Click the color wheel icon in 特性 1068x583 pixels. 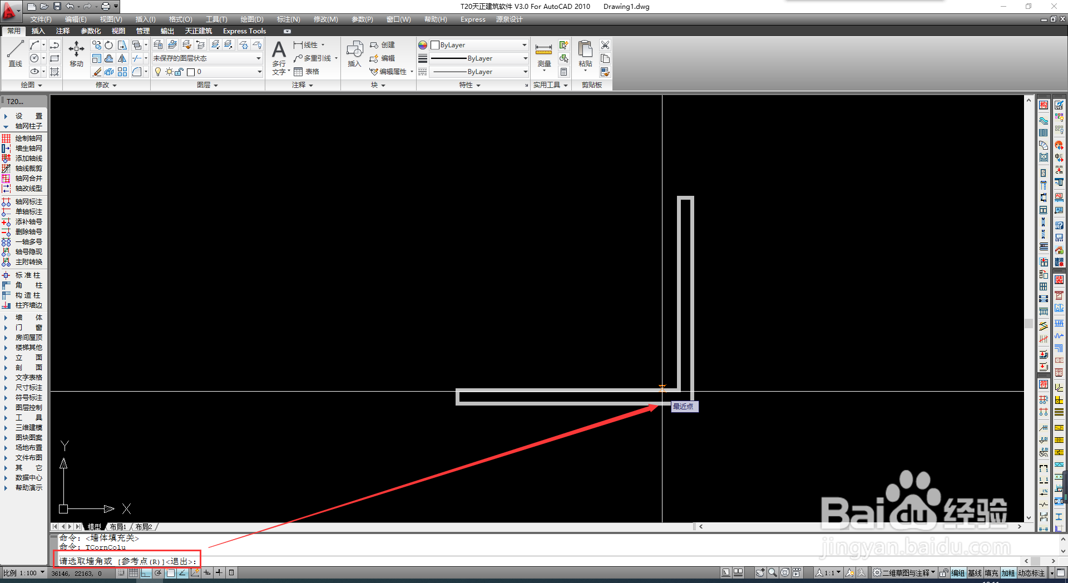423,45
